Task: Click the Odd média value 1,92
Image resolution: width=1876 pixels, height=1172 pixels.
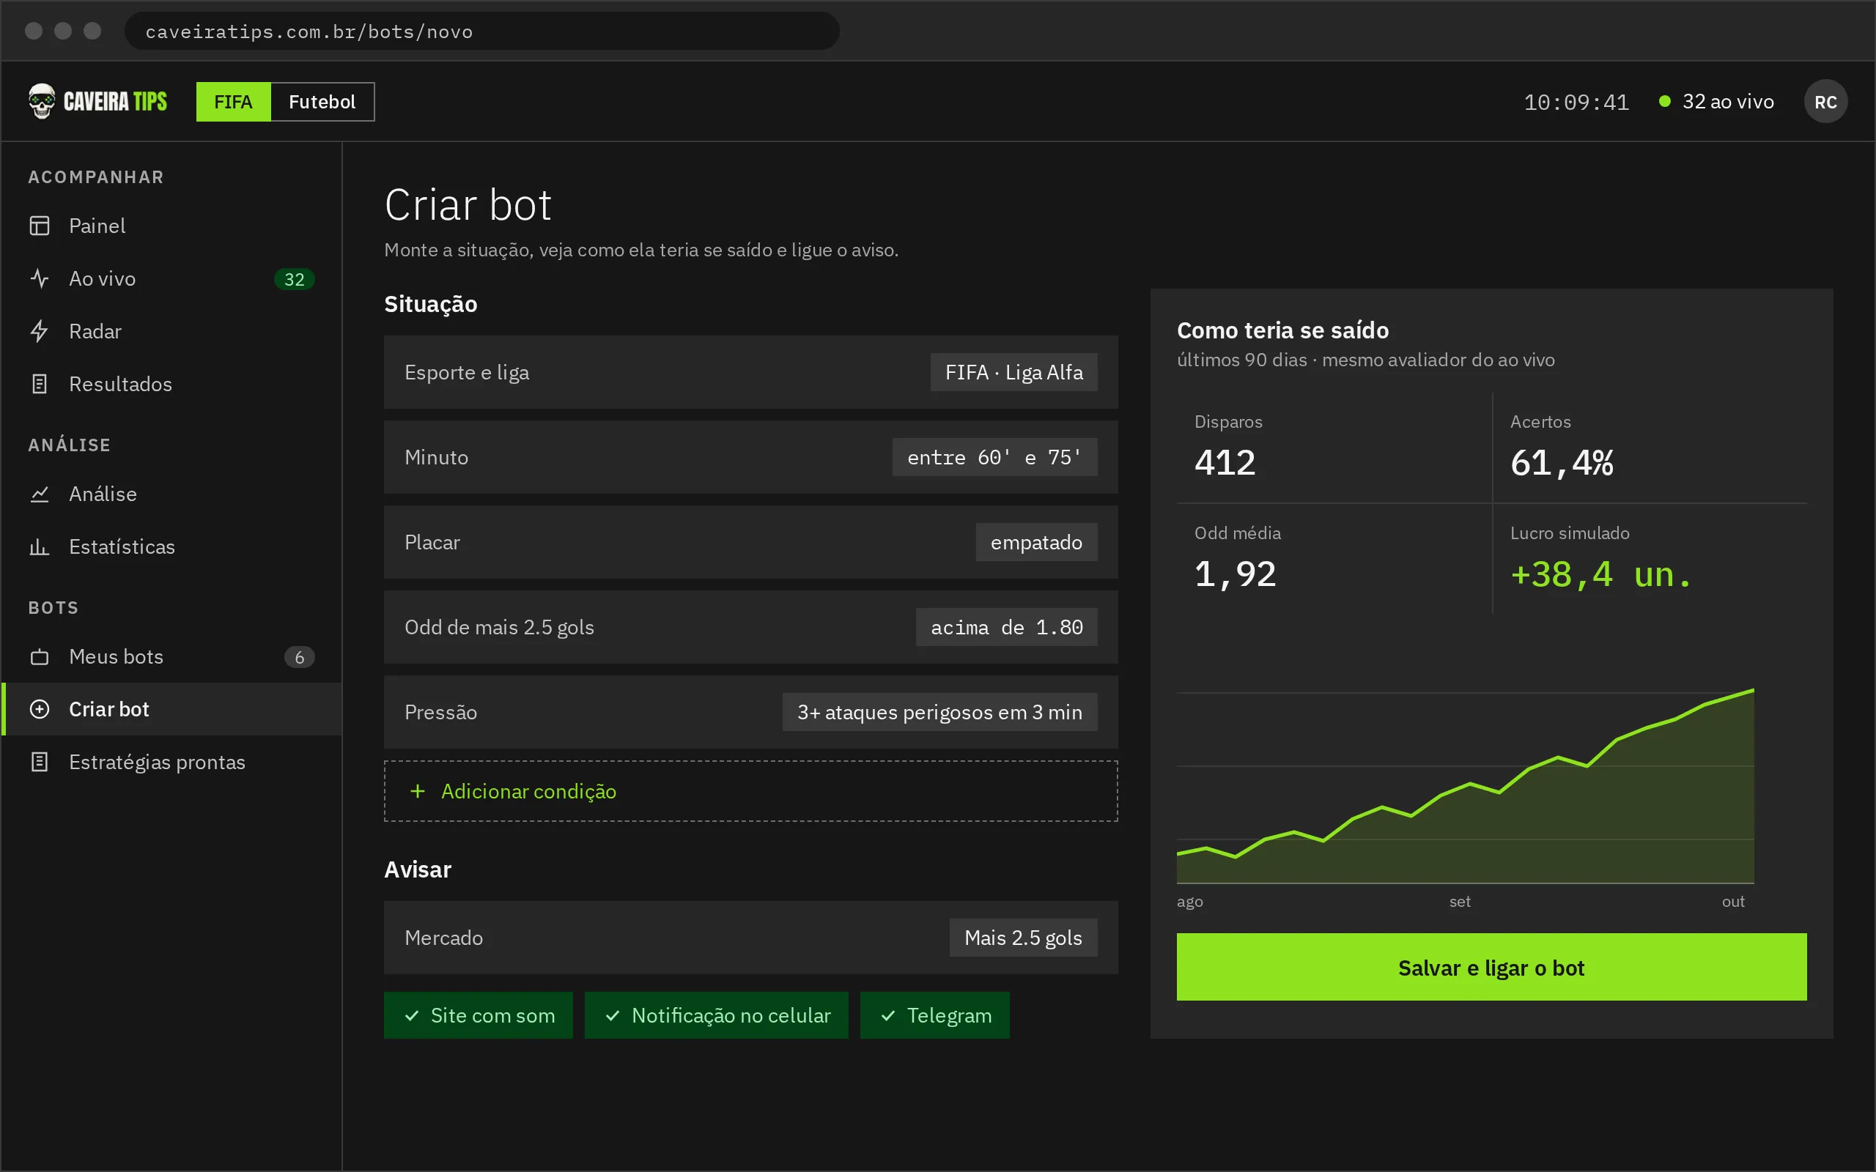Action: 1235,574
